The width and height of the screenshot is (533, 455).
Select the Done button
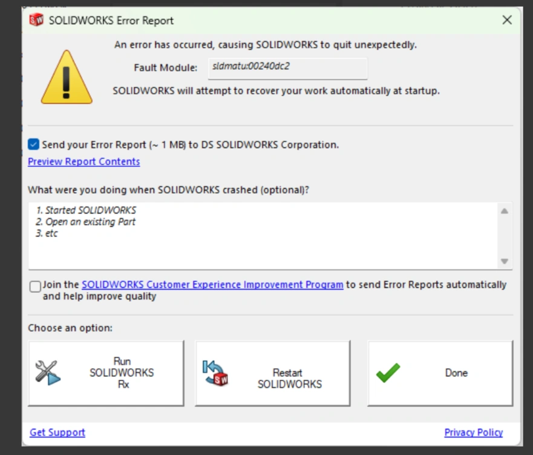point(440,373)
